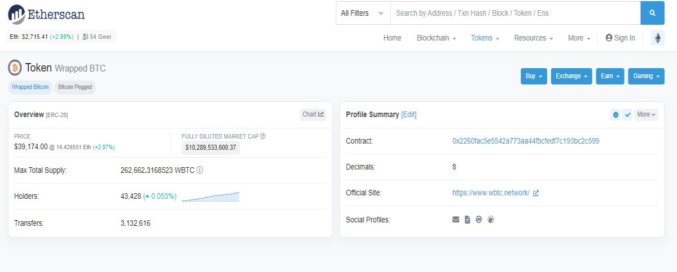Image resolution: width=677 pixels, height=272 pixels.
Task: Click the reputation face icon in Profile Summary
Action: tap(616, 114)
